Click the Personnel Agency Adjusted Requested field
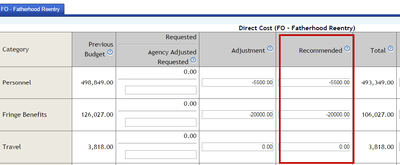Image resolution: width=400 pixels, height=165 pixels. pos(161,90)
